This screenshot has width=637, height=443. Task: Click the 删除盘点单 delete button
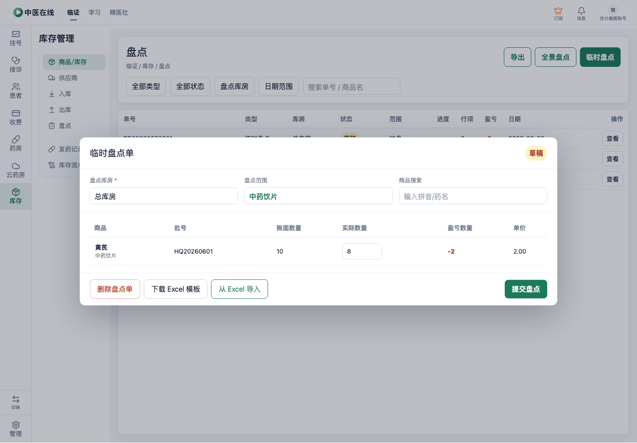[115, 289]
